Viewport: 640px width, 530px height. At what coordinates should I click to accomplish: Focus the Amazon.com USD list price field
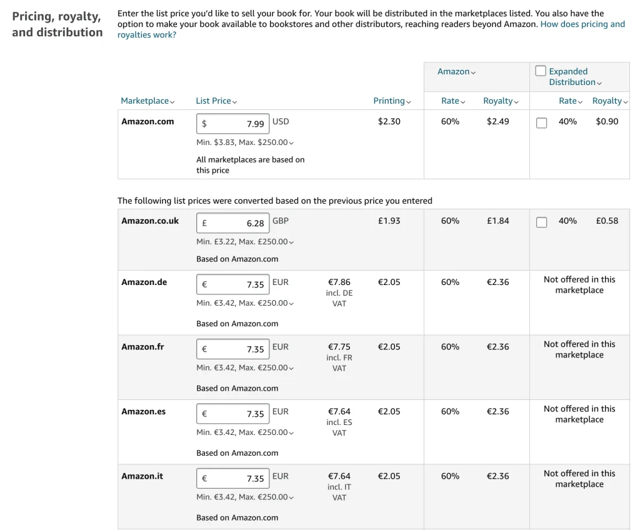pyautogui.click(x=232, y=123)
